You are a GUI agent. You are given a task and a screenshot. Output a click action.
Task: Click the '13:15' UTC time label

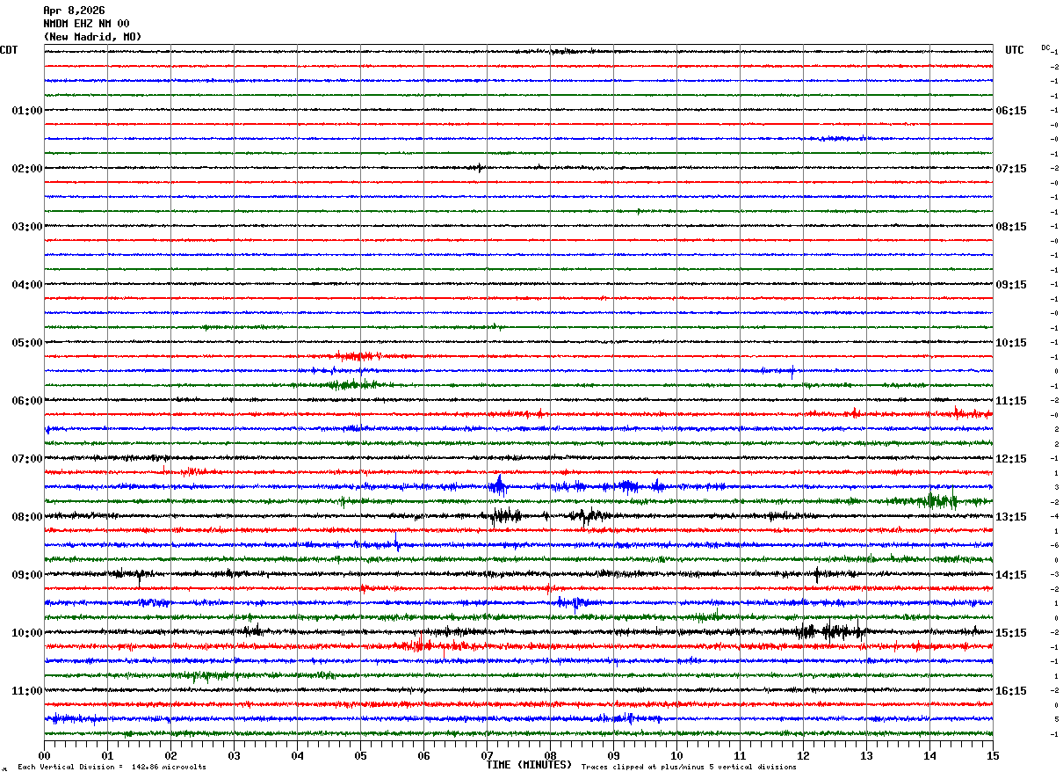tap(1011, 517)
